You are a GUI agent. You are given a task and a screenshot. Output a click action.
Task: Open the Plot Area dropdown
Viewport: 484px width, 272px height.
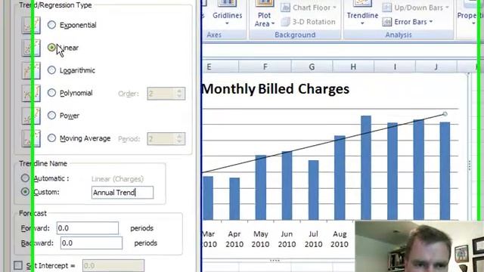pos(273,23)
